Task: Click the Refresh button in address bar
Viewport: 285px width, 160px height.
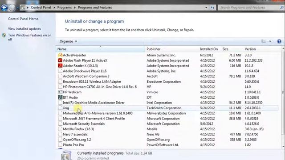Action: (212, 8)
